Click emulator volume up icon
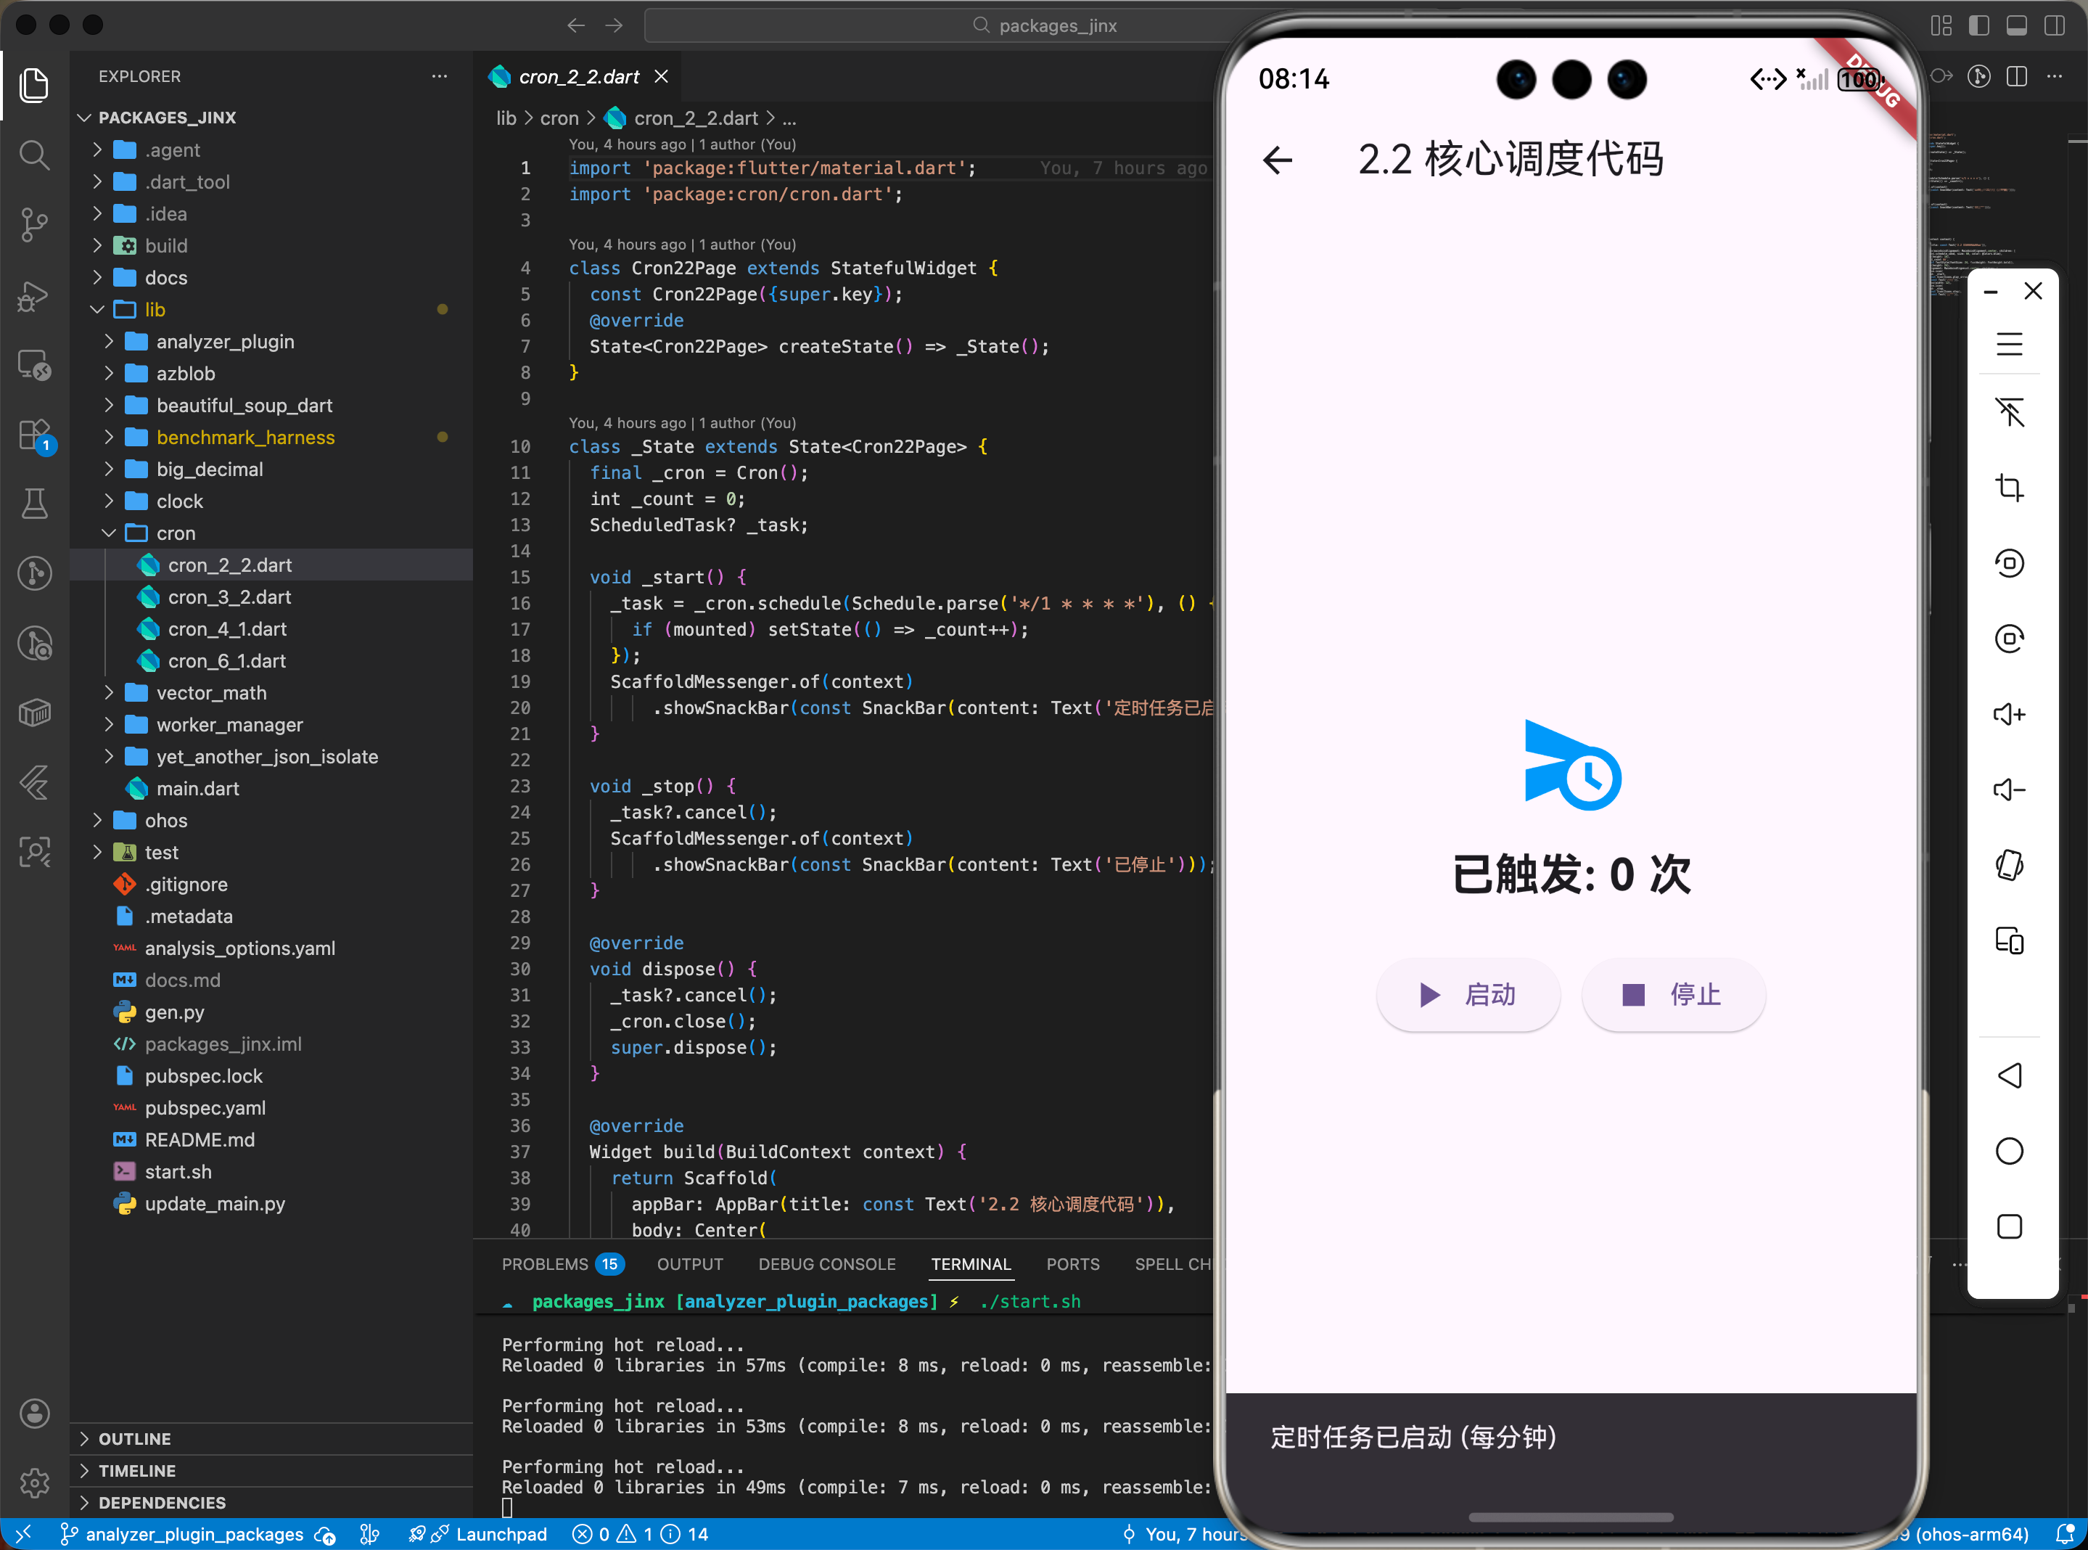 [2008, 715]
